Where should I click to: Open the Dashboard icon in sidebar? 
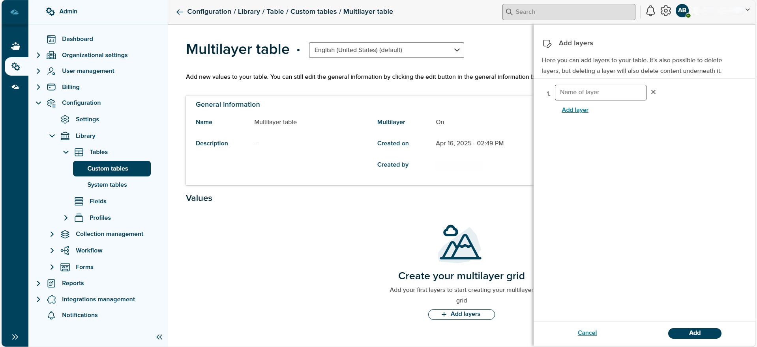pos(51,39)
